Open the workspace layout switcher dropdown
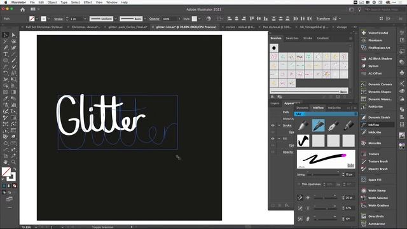The width and height of the screenshot is (407, 229). click(x=35, y=9)
